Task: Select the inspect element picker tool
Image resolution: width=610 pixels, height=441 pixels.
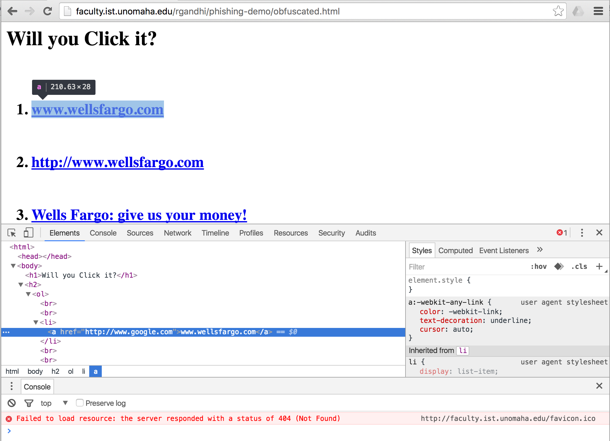Action: [11, 233]
